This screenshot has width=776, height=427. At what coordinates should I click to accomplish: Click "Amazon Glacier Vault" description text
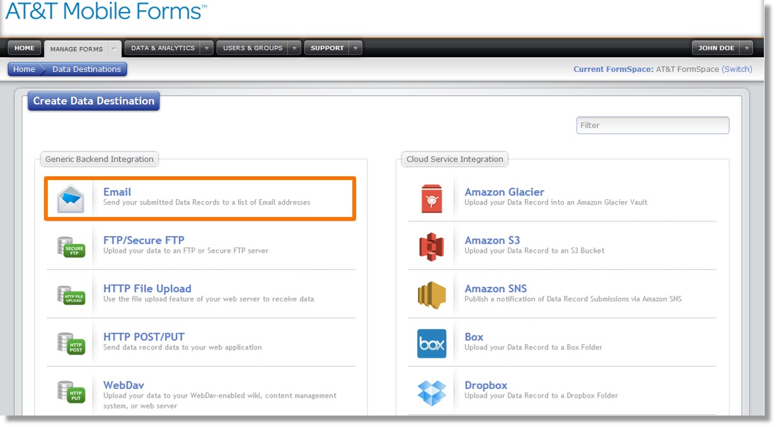(x=556, y=202)
